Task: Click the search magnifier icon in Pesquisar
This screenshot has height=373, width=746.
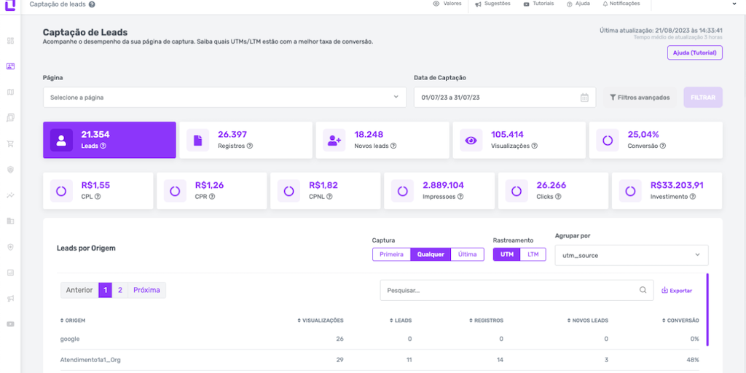Action: coord(643,290)
